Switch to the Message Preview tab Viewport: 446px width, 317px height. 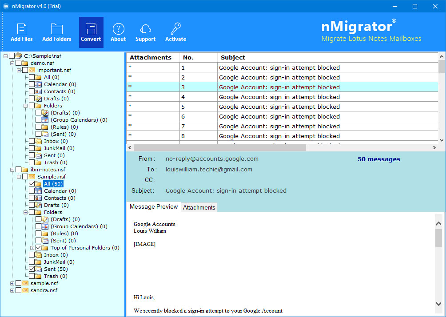(x=154, y=207)
